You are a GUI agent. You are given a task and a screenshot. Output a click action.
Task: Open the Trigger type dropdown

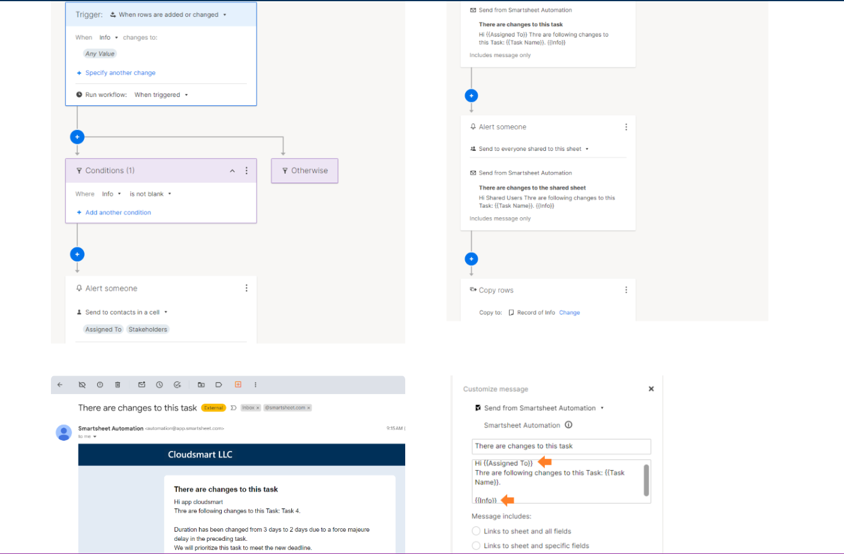(168, 15)
